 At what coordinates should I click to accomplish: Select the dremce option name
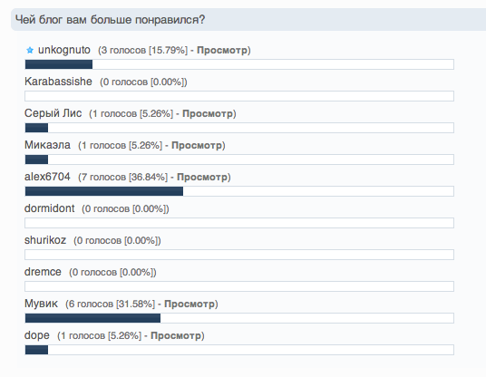(43, 272)
